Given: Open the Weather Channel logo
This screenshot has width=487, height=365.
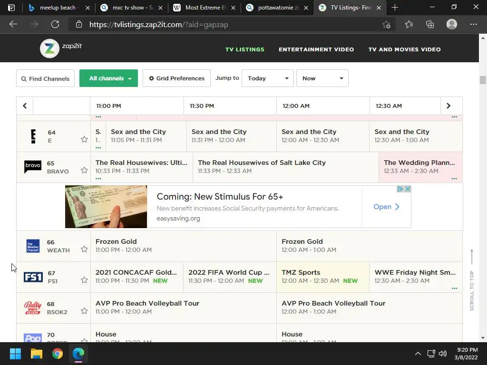Looking at the screenshot, I should (x=33, y=246).
